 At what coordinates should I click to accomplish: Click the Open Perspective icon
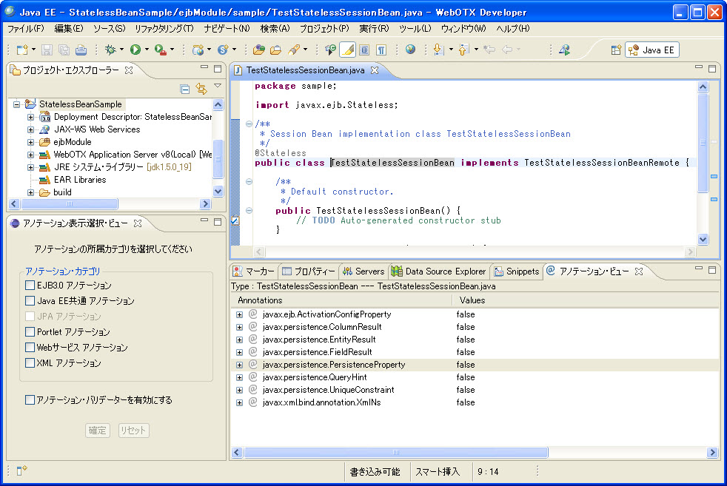pyautogui.click(x=615, y=50)
